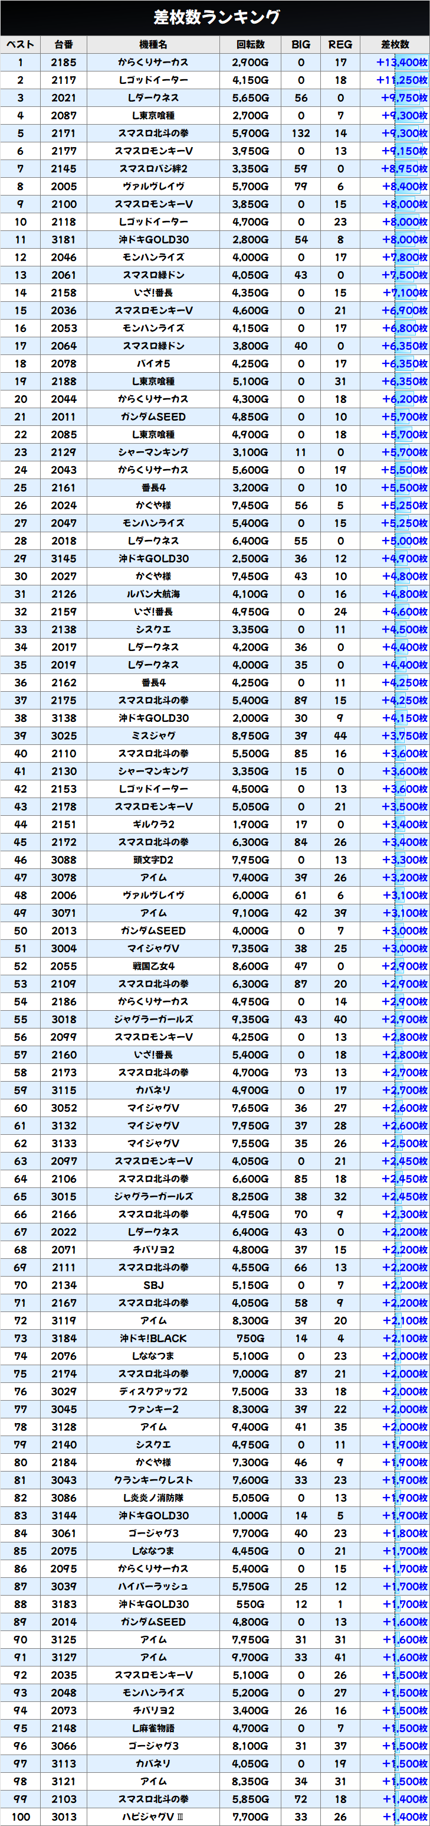This screenshot has height=1826, width=430.
Task: Select the 台番 column header
Action: click(64, 45)
